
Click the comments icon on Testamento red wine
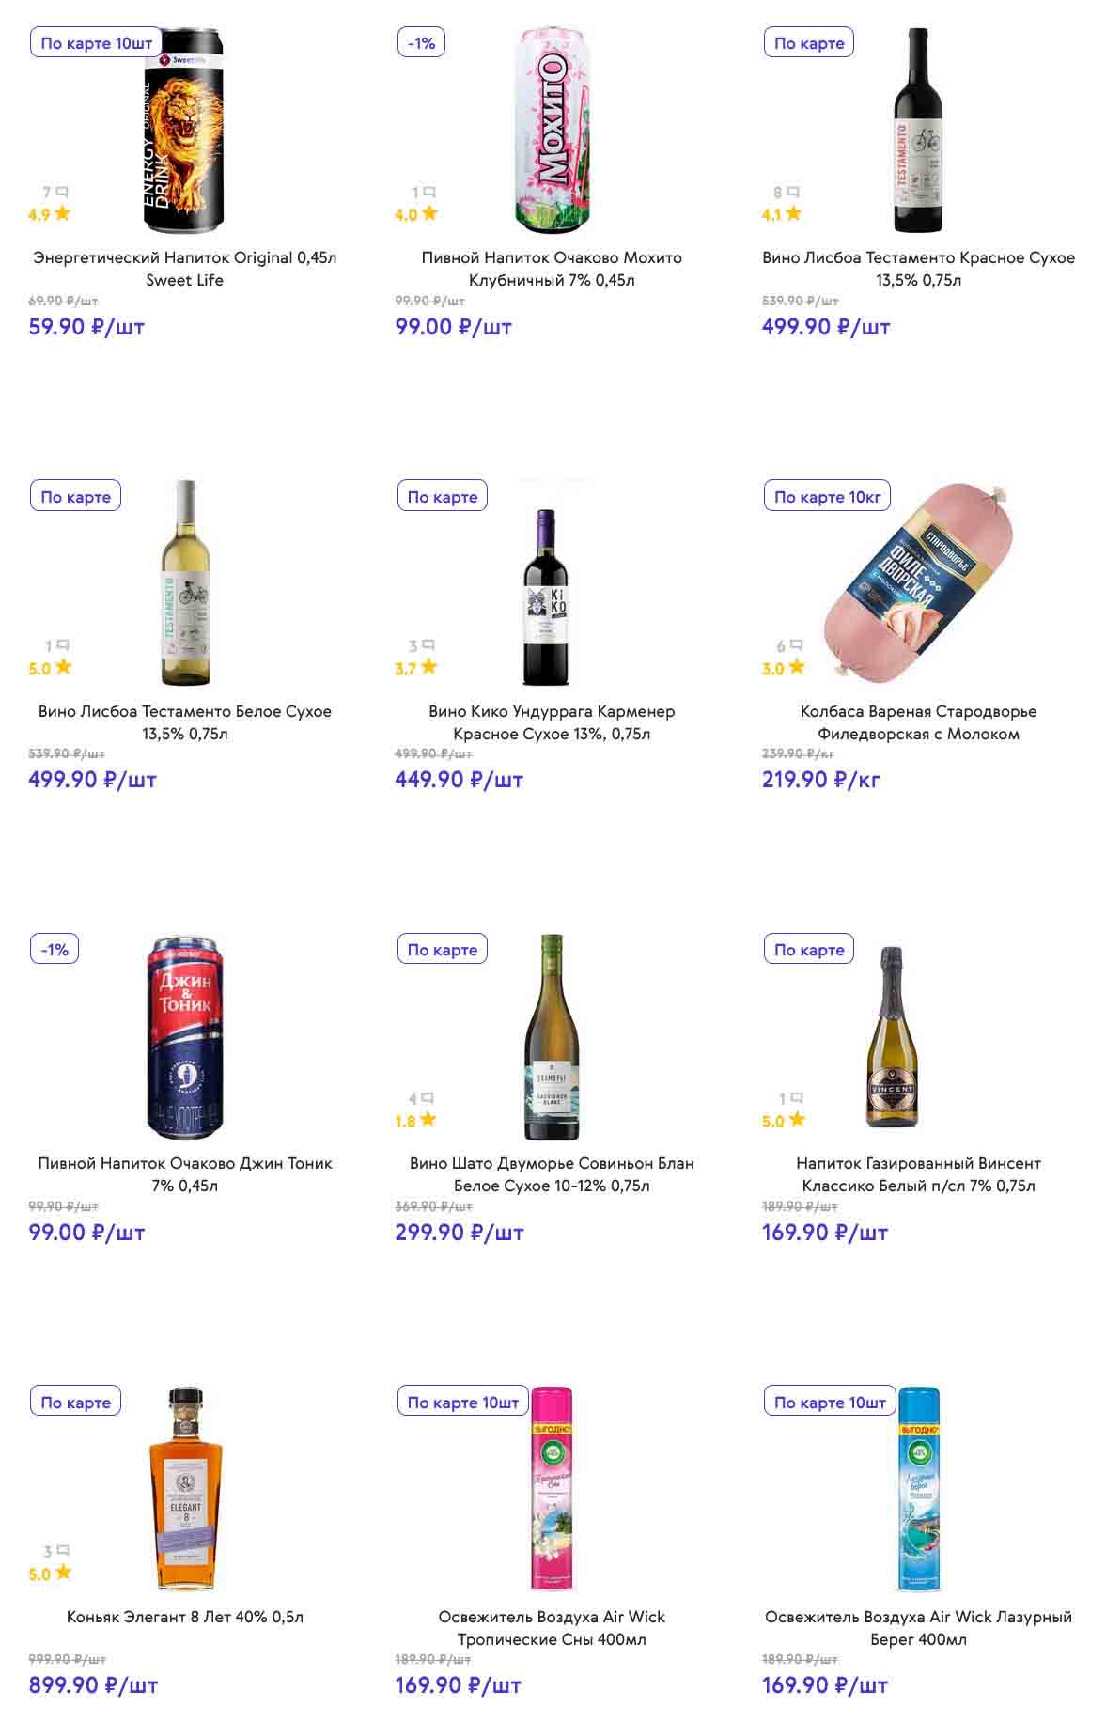coord(794,193)
